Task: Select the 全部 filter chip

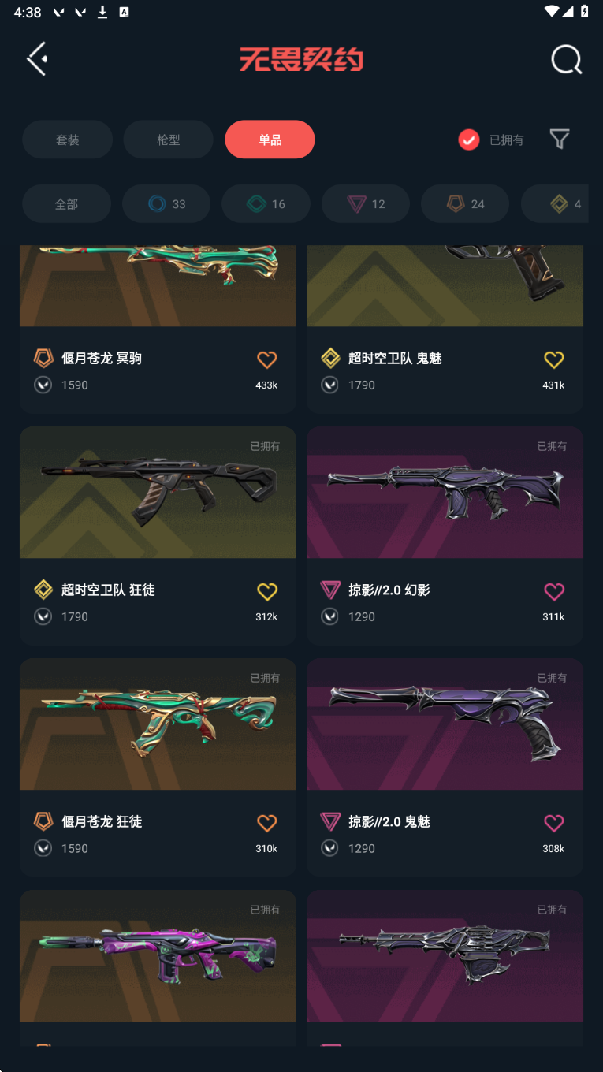Action: point(66,204)
